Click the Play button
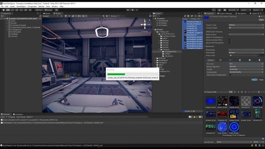Screen dimensions: 265x149 pyautogui.click(x=128, y=10)
